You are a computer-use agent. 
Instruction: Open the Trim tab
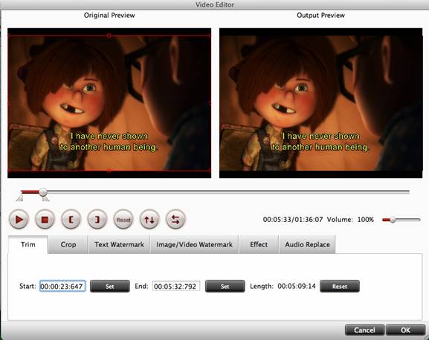28,244
